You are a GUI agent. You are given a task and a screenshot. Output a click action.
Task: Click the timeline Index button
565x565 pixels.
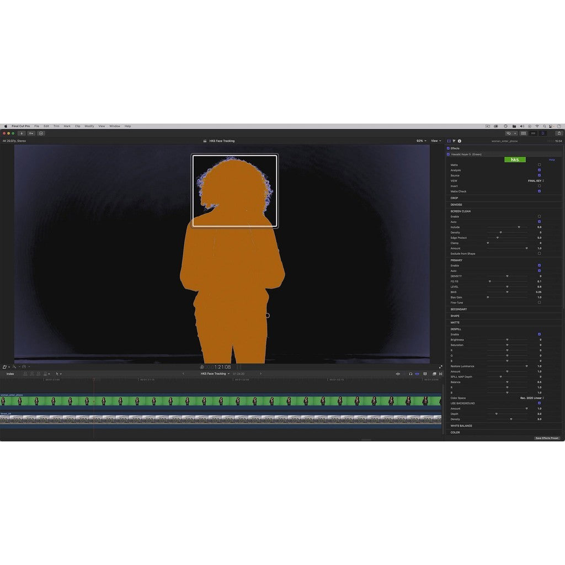click(10, 374)
